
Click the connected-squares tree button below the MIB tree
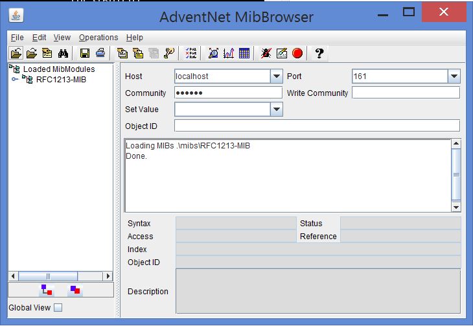[47, 290]
